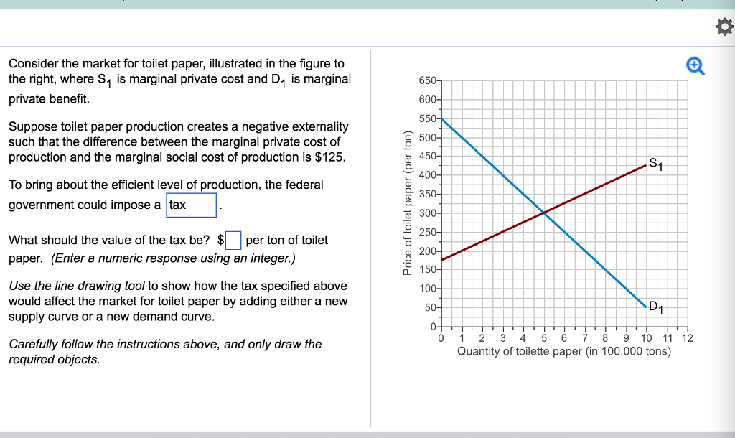Click quantity axis label 8
This screenshot has width=735, height=438.
(605, 338)
